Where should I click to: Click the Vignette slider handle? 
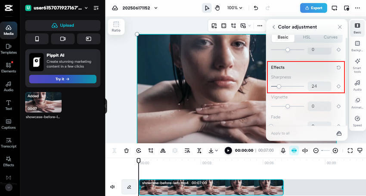click(288, 106)
